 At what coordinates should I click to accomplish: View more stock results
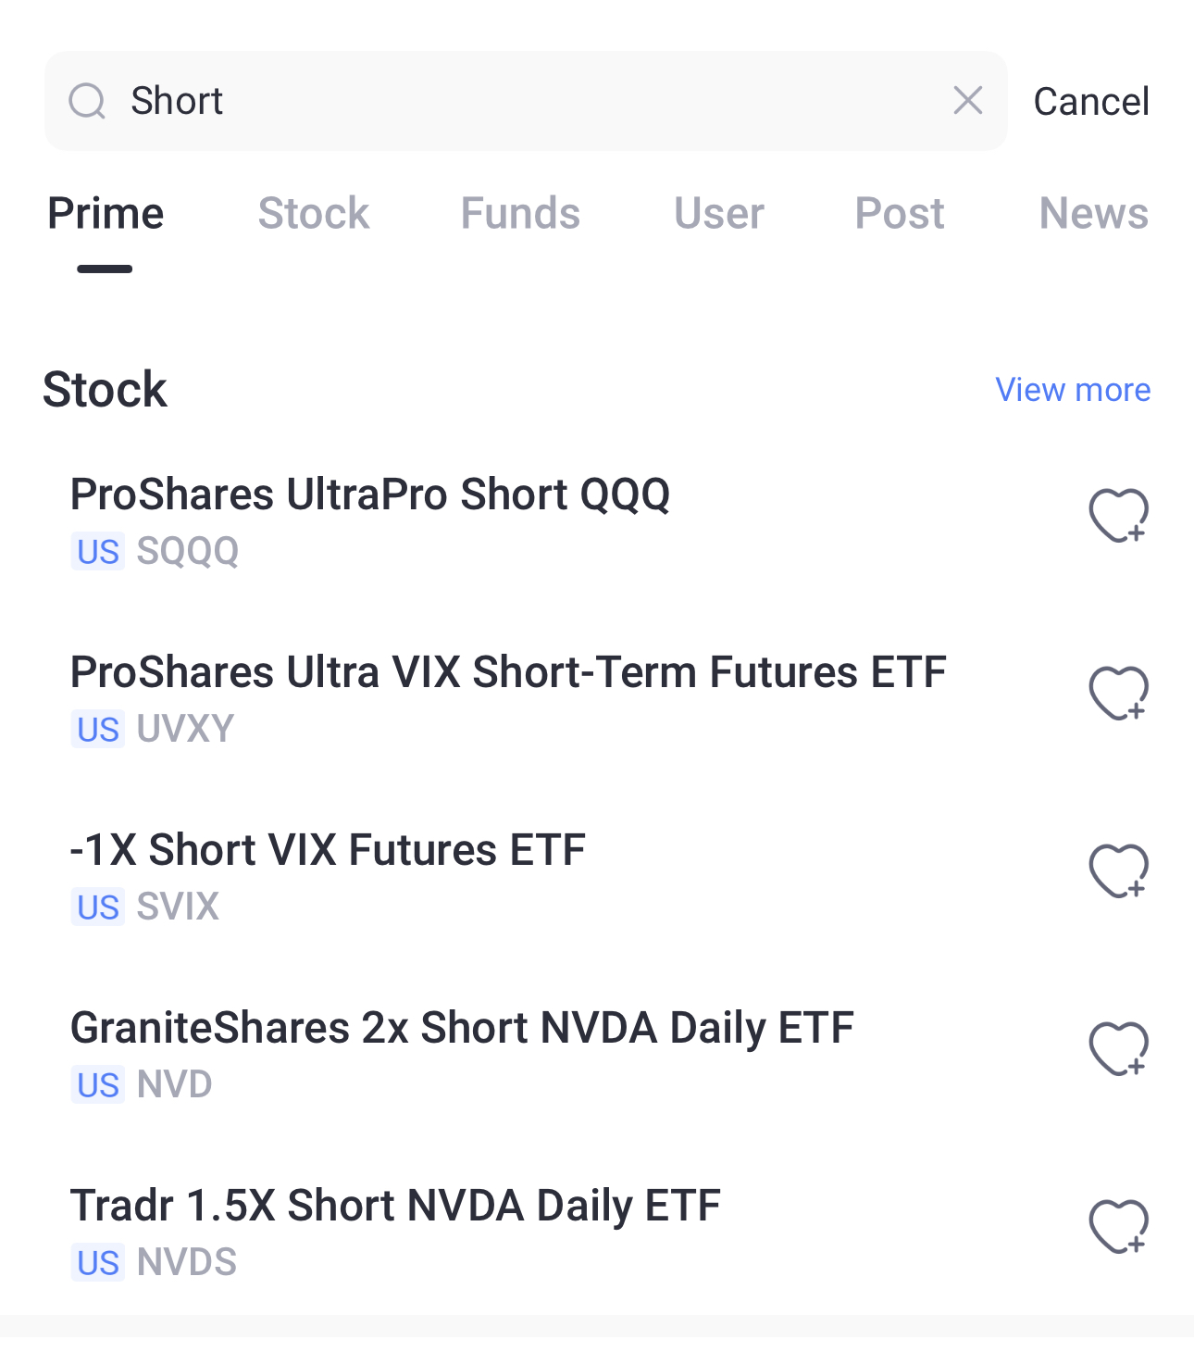click(x=1073, y=390)
